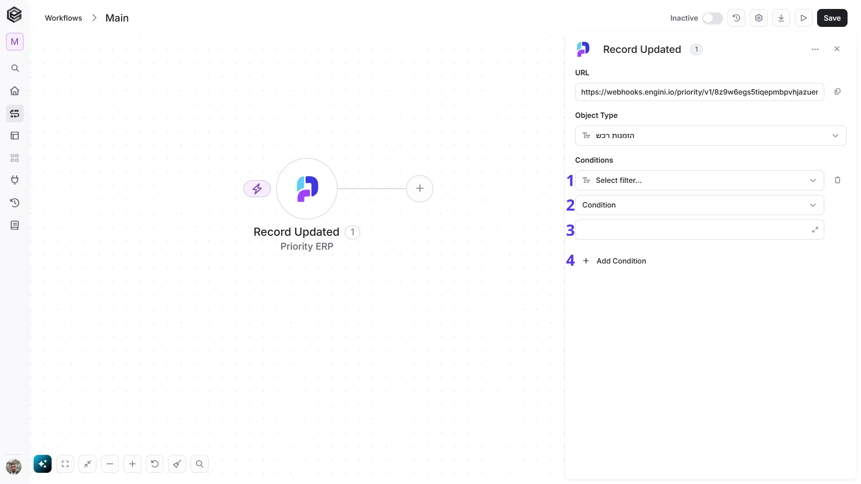This screenshot has width=861, height=484.
Task: Open search from the left sidebar
Action: [15, 68]
